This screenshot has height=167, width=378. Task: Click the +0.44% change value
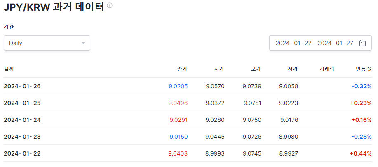[x=361, y=153]
